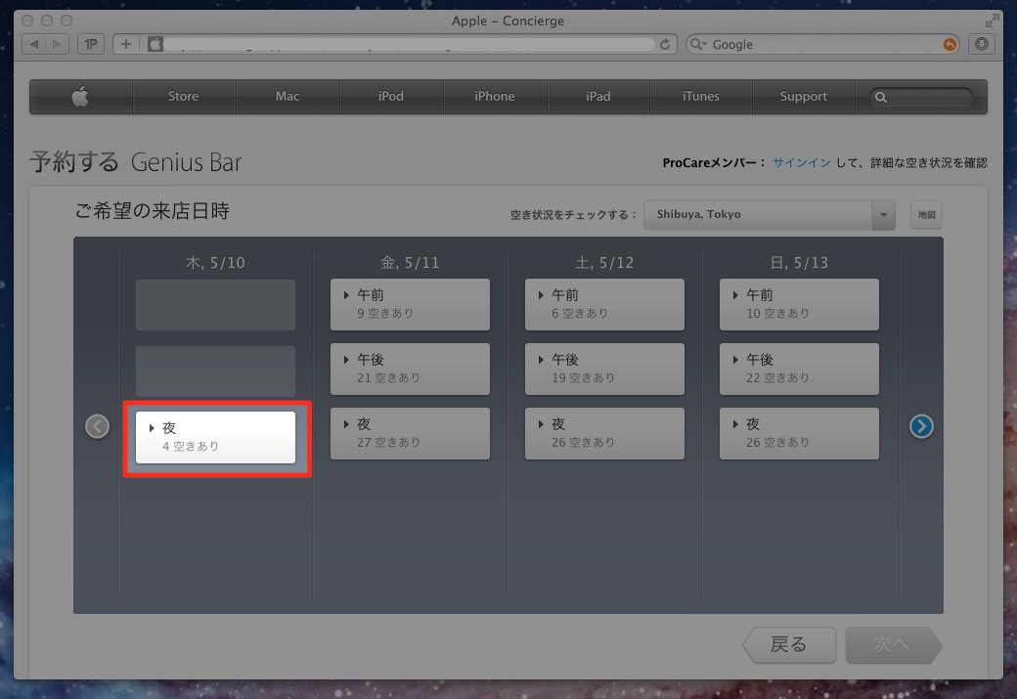Expand the 夜 slot for 木, 5/10
This screenshot has width=1017, height=699.
[215, 437]
